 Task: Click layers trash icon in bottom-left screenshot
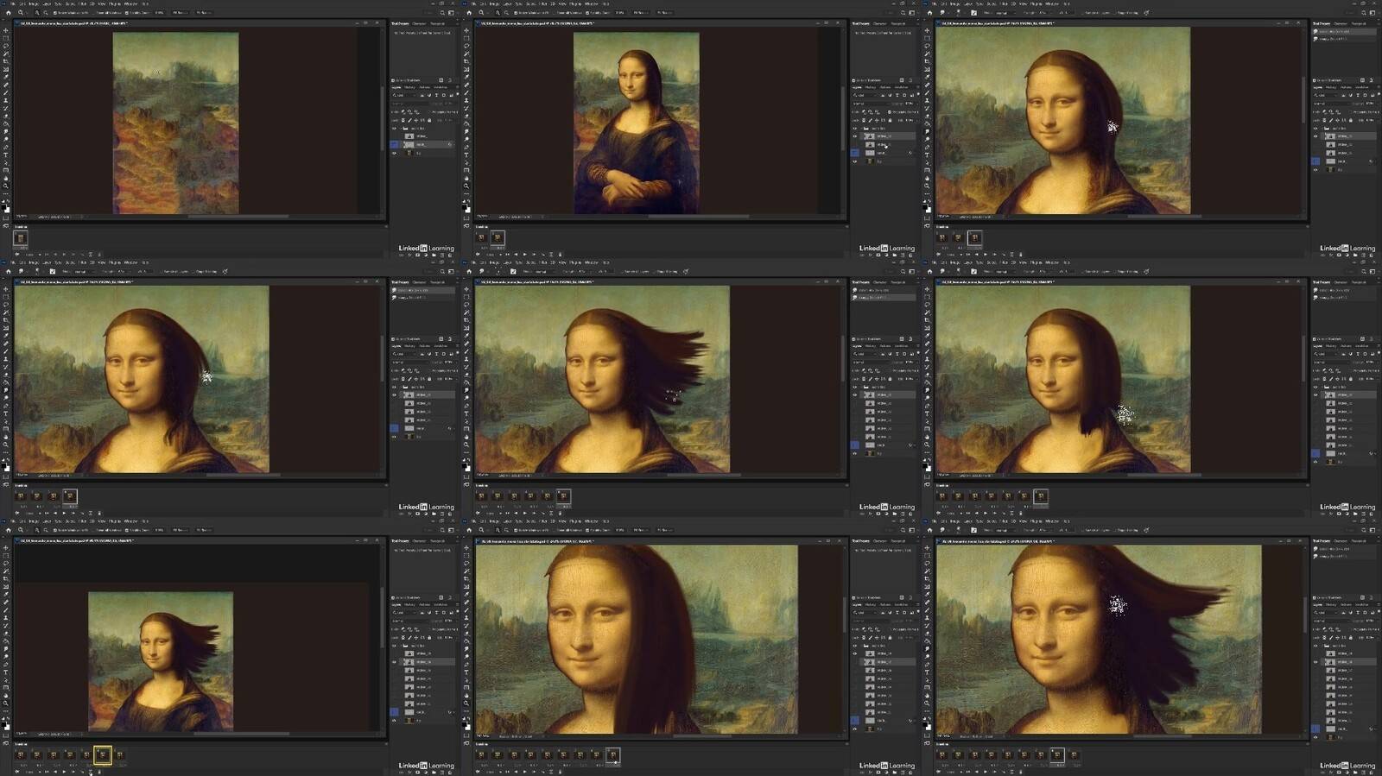click(x=450, y=772)
